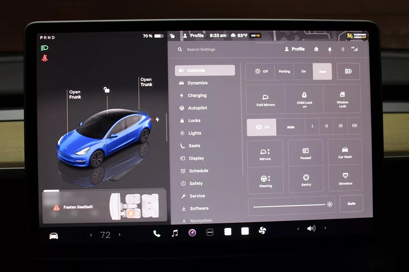This screenshot has width=409, height=272.
Task: Tap the Bluetooth icon
Action: [343, 49]
